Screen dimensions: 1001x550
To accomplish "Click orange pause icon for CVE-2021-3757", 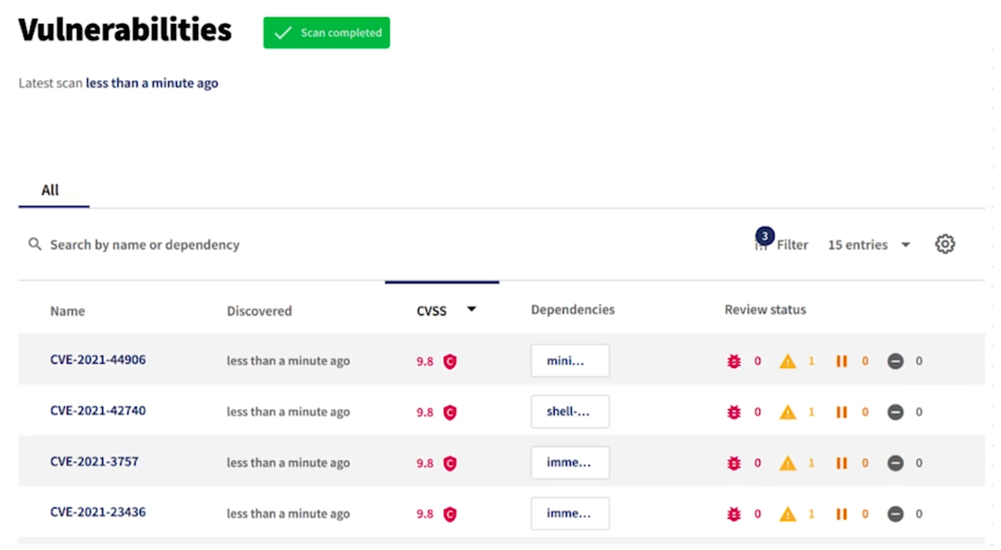I will pyautogui.click(x=841, y=463).
